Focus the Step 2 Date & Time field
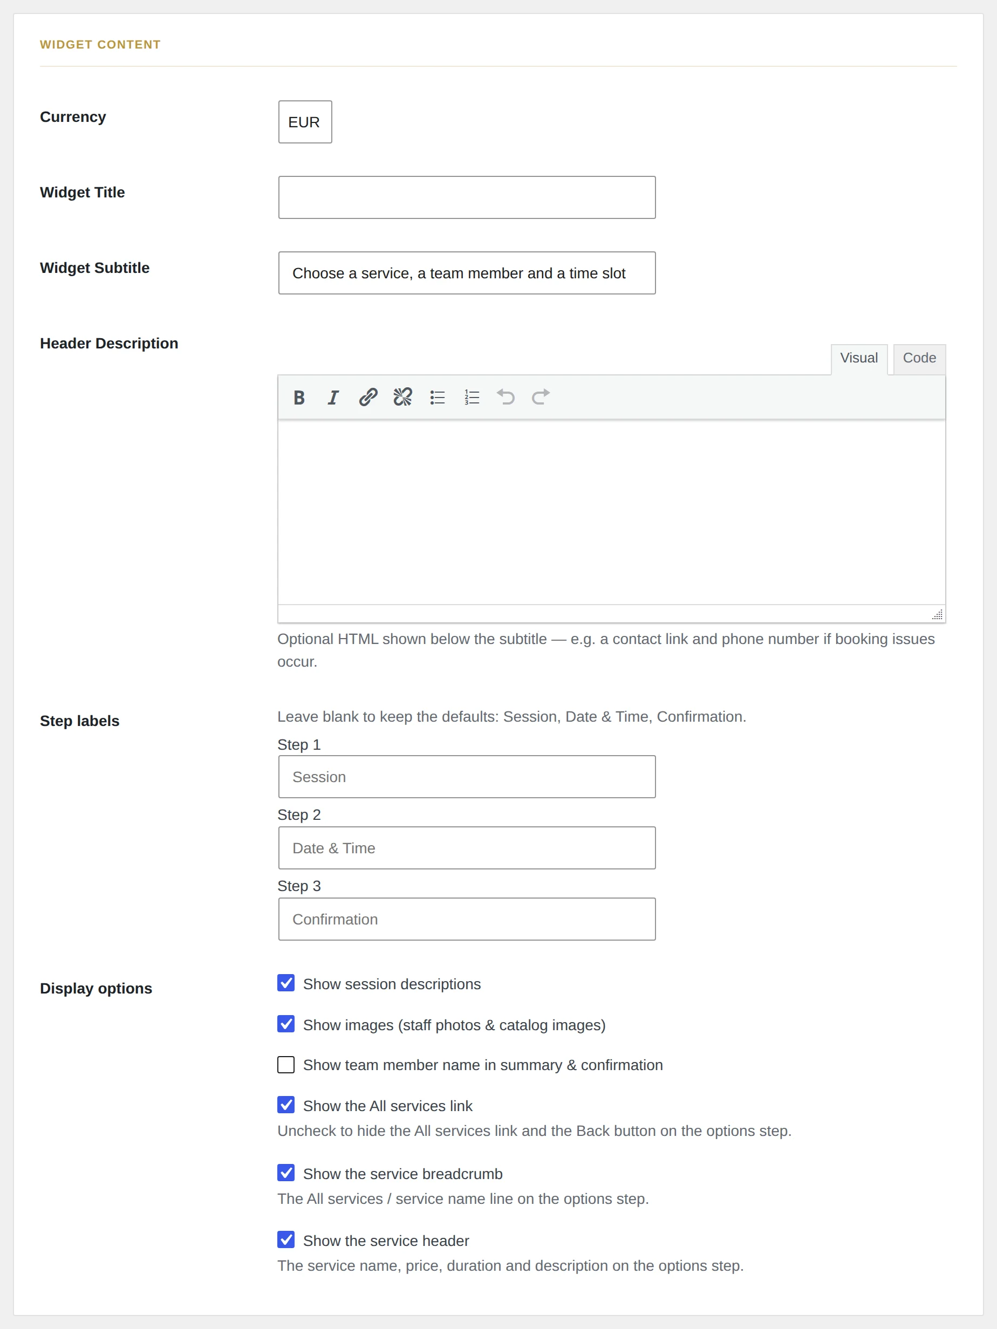Screen dimensions: 997x1329 coord(467,848)
